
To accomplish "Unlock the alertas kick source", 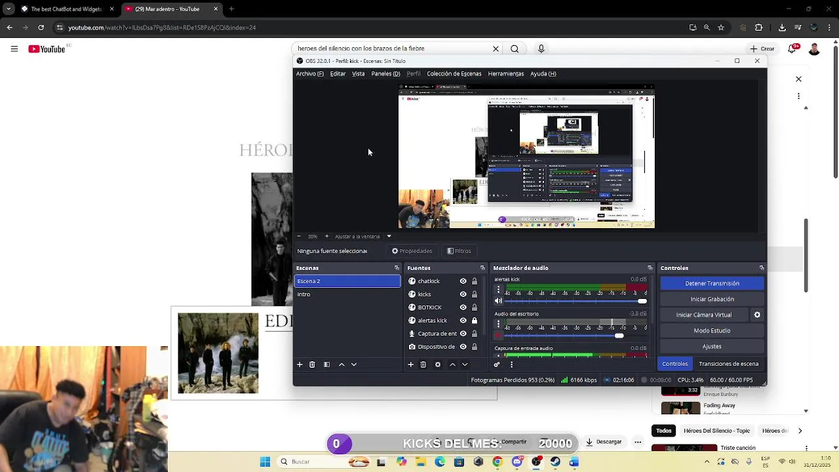I will pyautogui.click(x=475, y=321).
